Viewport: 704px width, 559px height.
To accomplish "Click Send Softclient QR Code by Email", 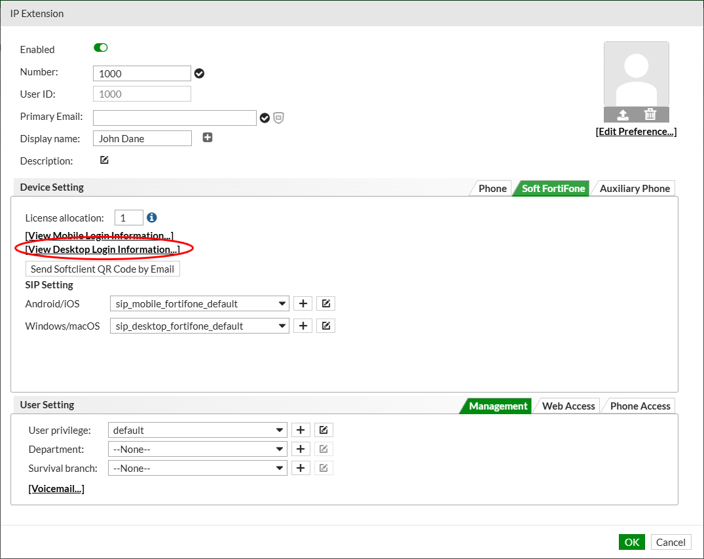I will pos(102,269).
